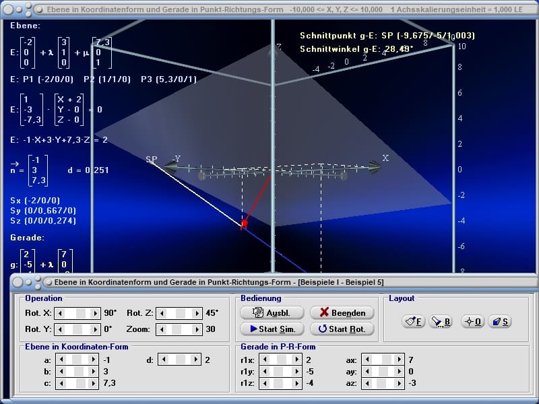Increase Zoom with right arrow
The height and width of the screenshot is (404, 539).
click(197, 329)
